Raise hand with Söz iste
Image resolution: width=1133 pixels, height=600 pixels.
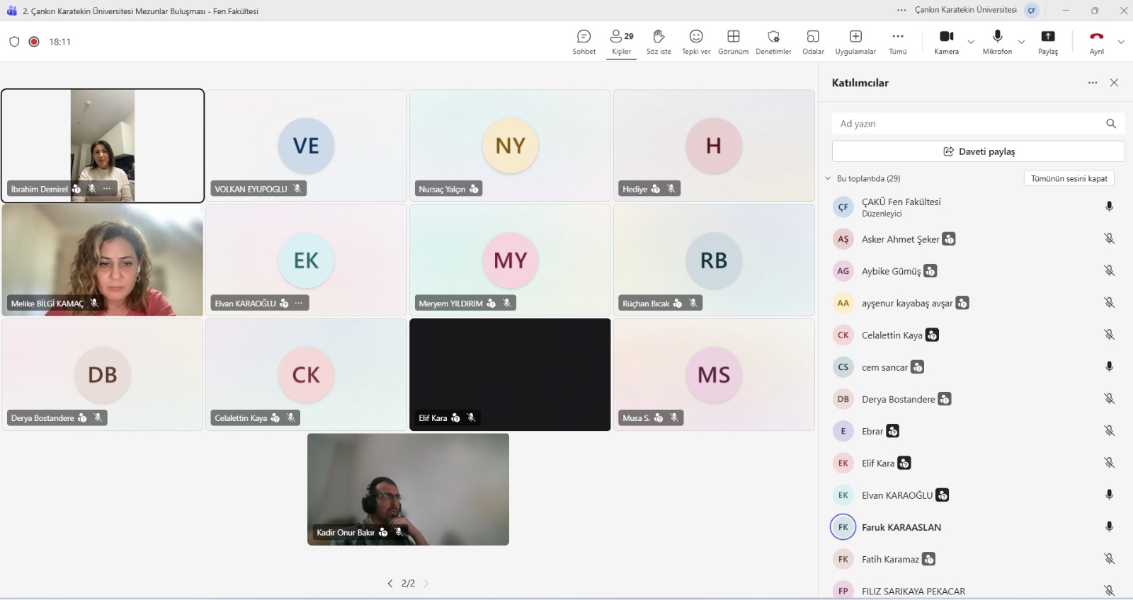(658, 41)
